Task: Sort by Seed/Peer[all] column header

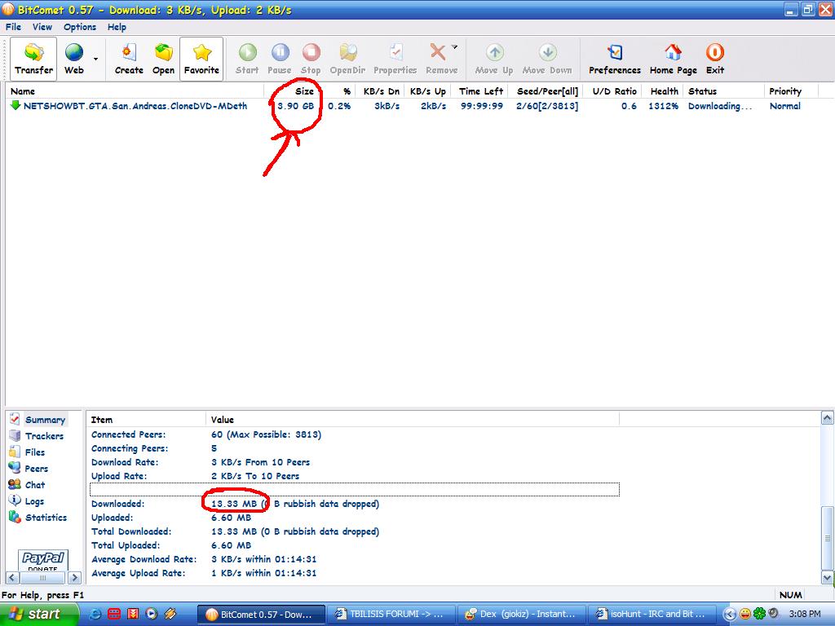Action: [547, 91]
